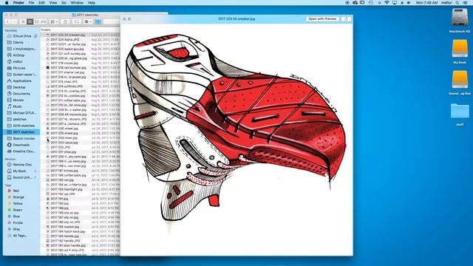Viewport: 473px width, 266px height.
Task: Filter by Purple tag
Action: point(18,223)
